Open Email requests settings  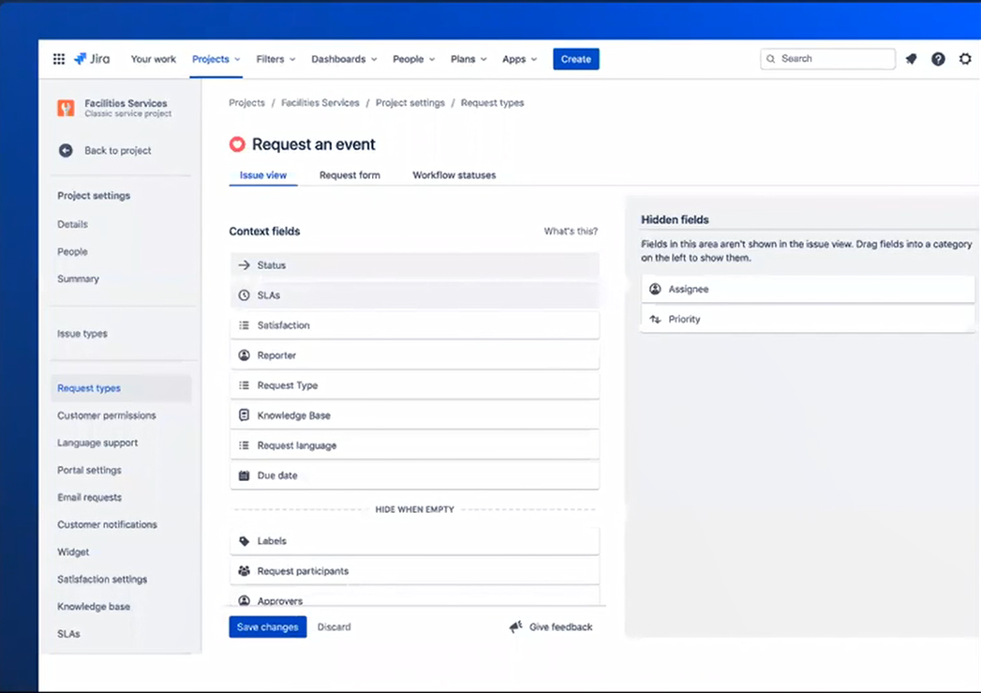[89, 498]
